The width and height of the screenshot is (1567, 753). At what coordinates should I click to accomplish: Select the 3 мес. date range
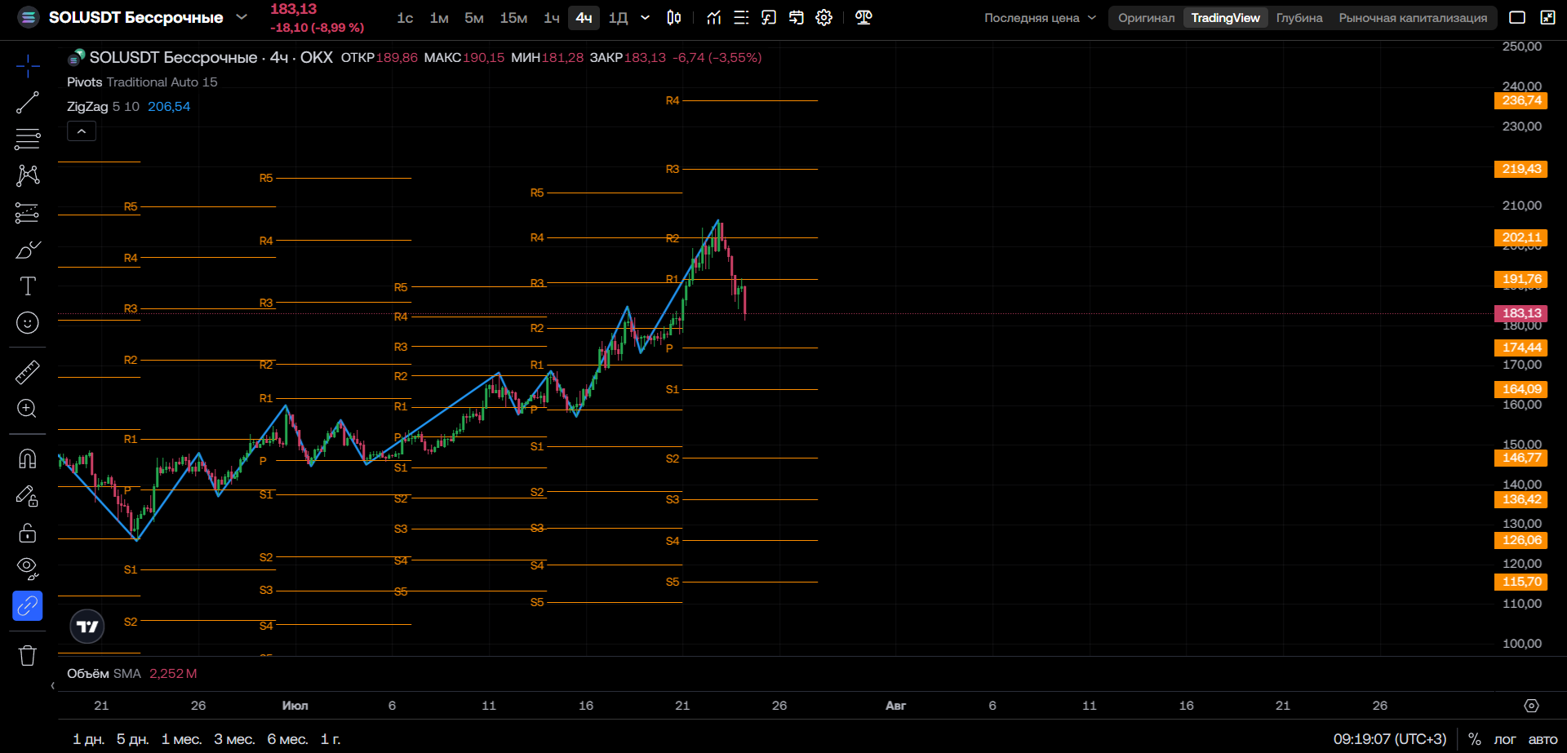234,739
